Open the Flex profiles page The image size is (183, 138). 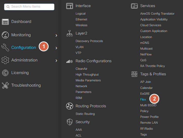pos(143,99)
